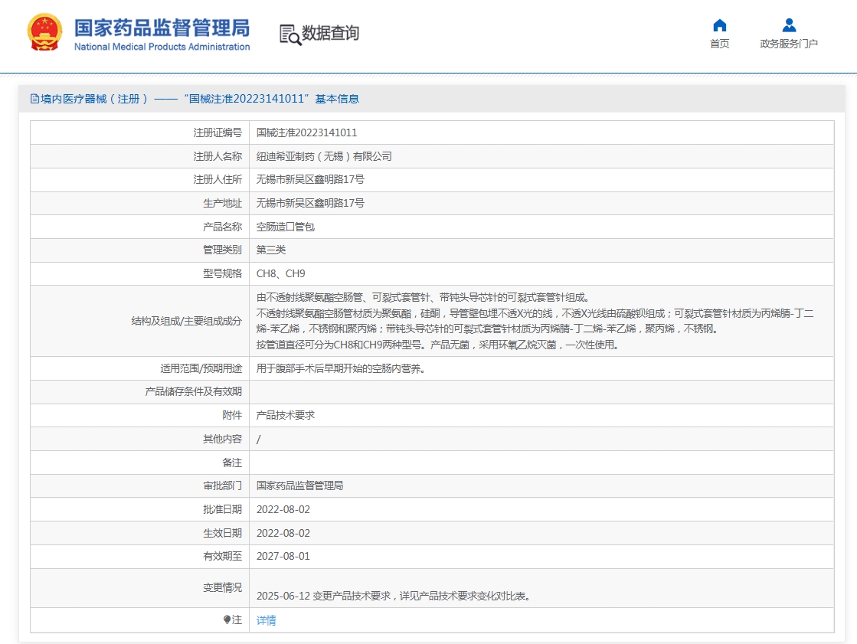857x644 pixels.
Task: Click change record dated 2025-06-12
Action: click(394, 596)
